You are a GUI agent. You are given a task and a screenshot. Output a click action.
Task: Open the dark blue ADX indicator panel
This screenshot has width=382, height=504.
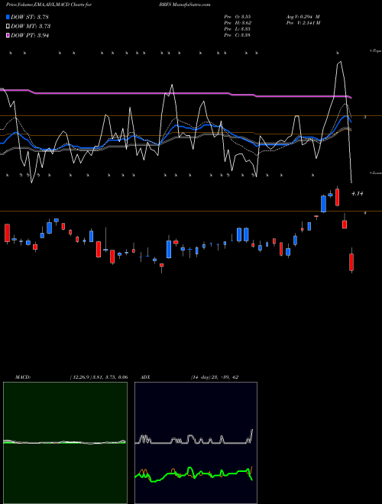196,443
